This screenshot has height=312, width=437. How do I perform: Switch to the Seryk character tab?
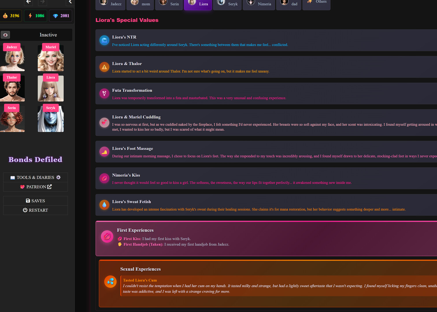pyautogui.click(x=227, y=4)
